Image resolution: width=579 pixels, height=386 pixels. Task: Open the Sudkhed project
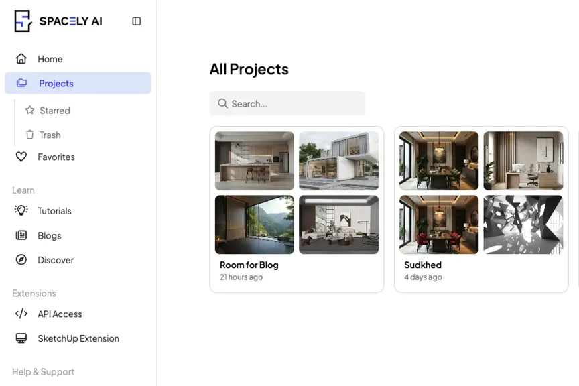pyautogui.click(x=422, y=265)
